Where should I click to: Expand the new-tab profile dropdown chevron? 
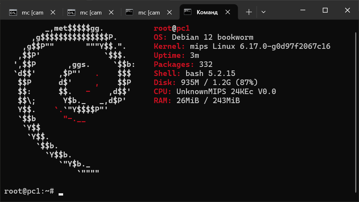[x=264, y=12]
